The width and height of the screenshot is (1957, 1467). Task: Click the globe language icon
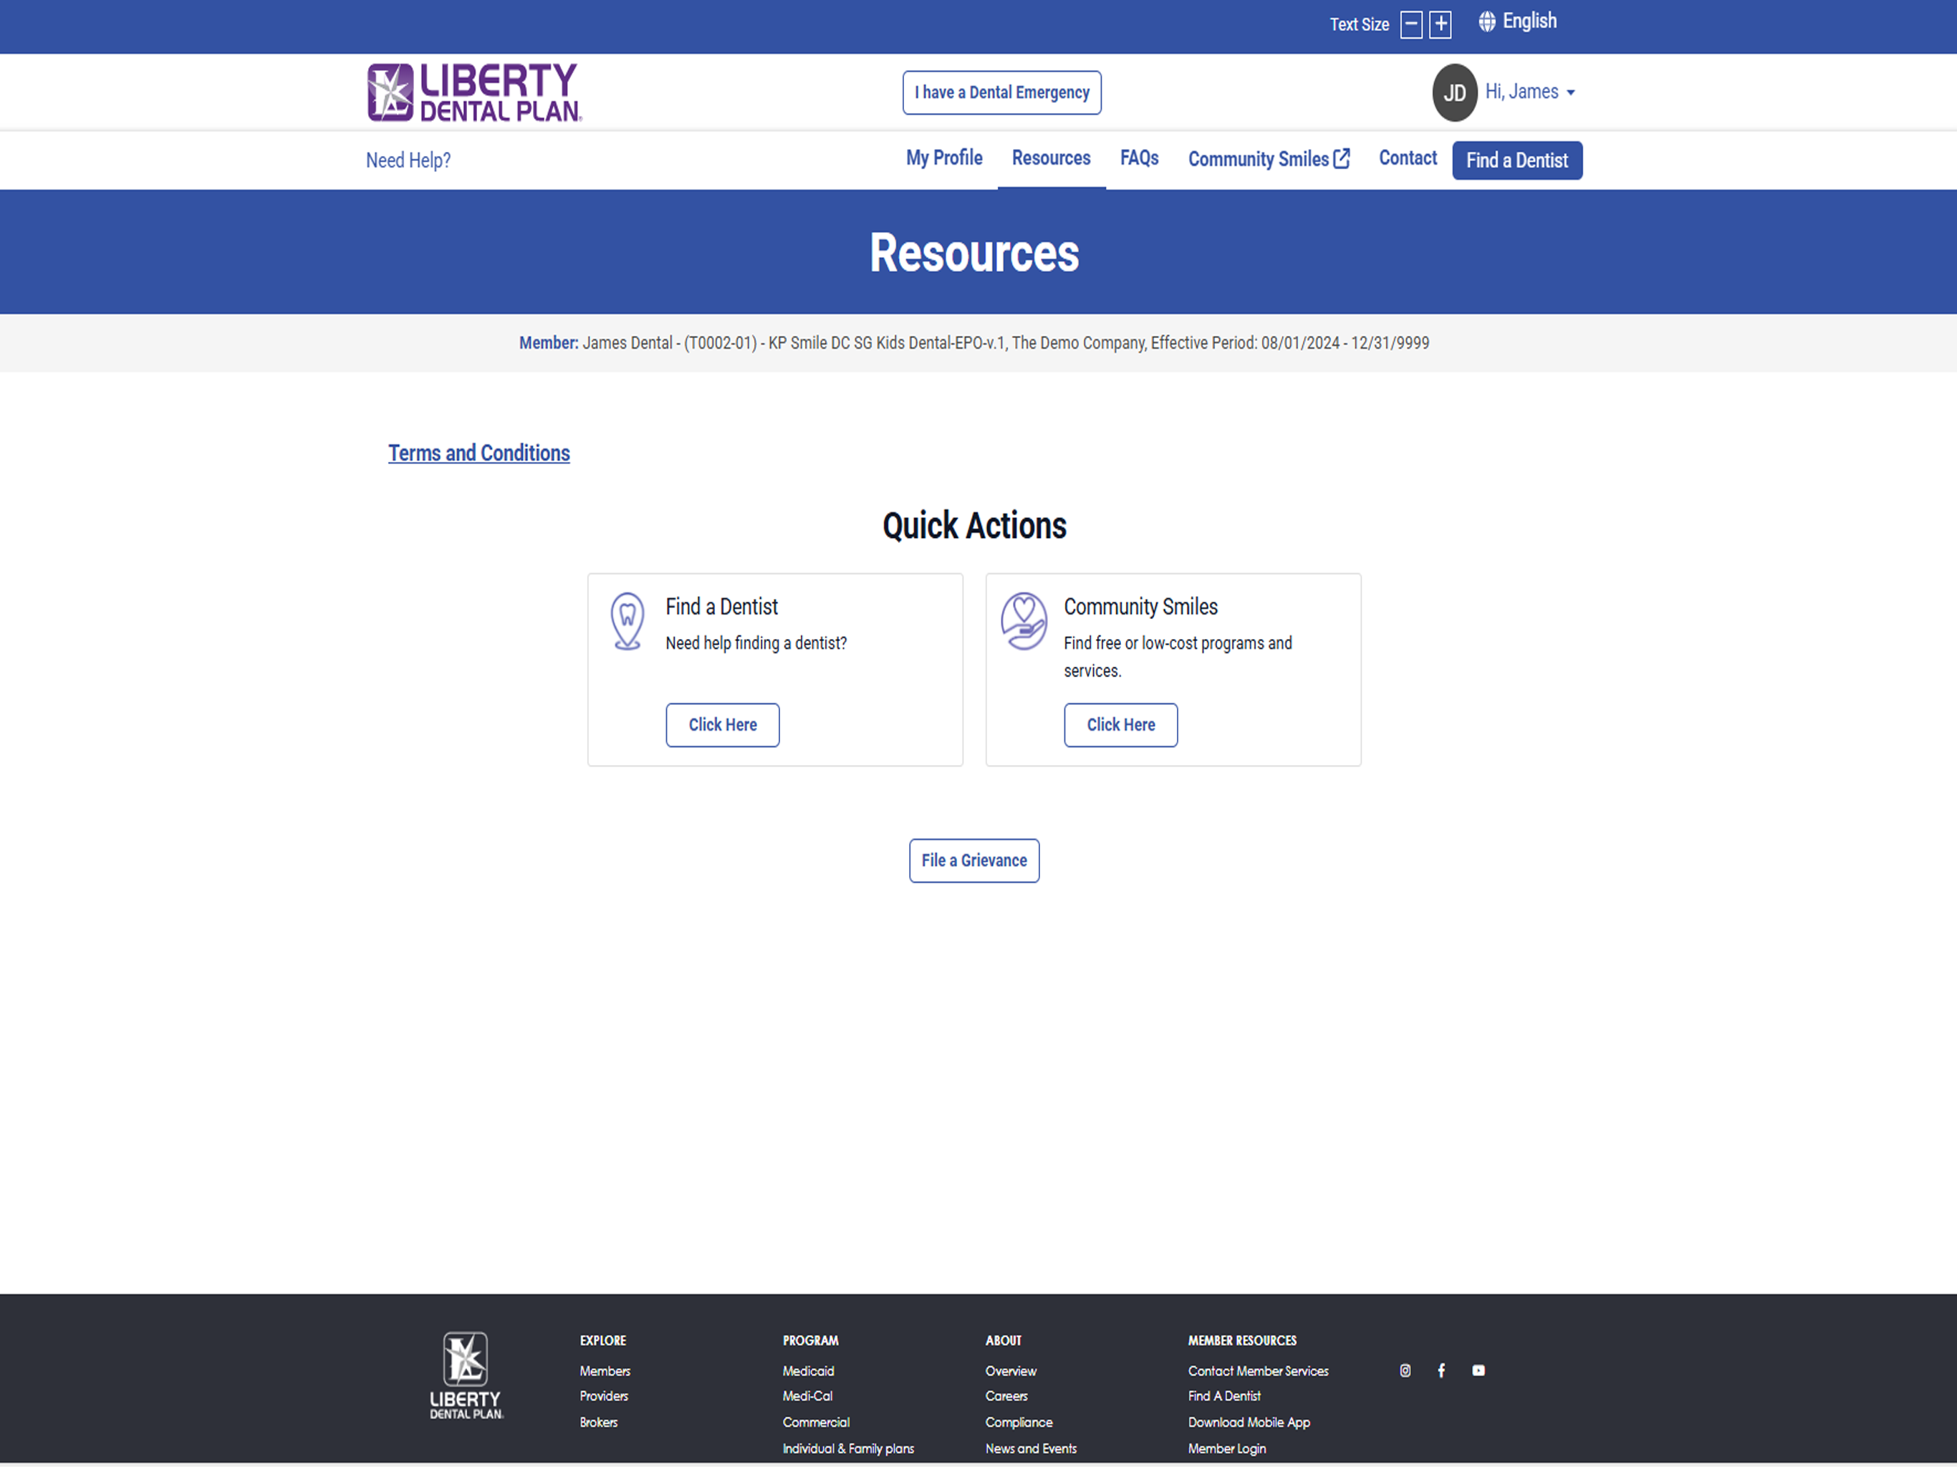(1487, 21)
